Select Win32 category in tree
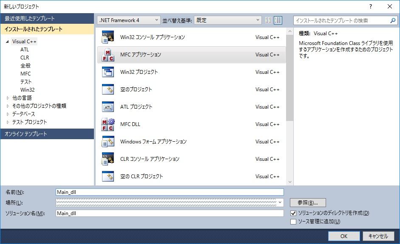Image resolution: width=400 pixels, height=244 pixels. [27, 90]
